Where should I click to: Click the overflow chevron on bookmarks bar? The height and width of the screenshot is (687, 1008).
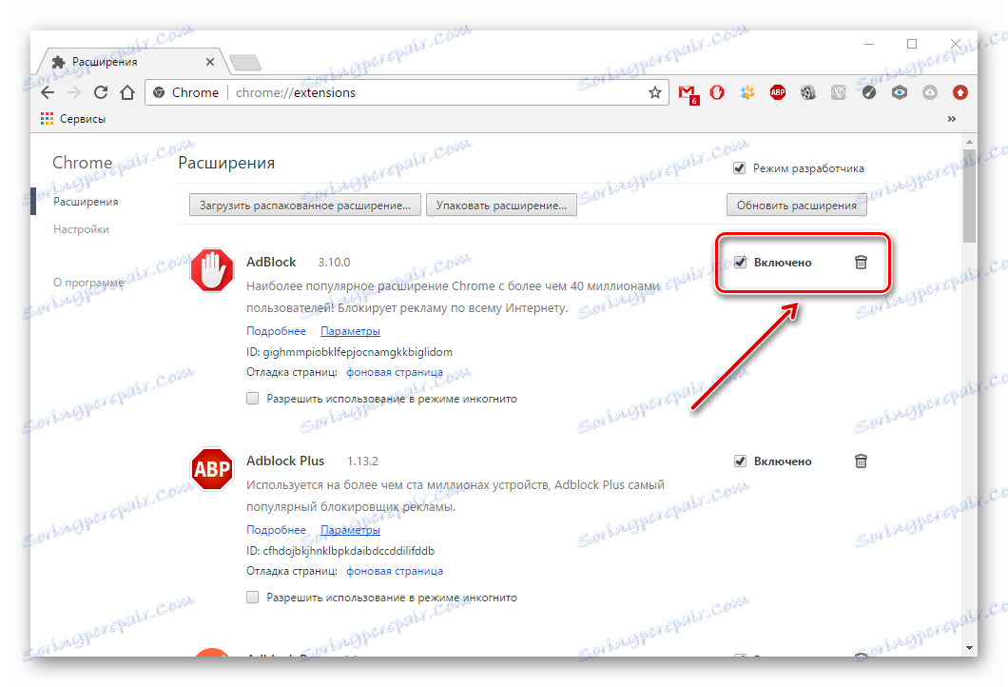(x=952, y=118)
